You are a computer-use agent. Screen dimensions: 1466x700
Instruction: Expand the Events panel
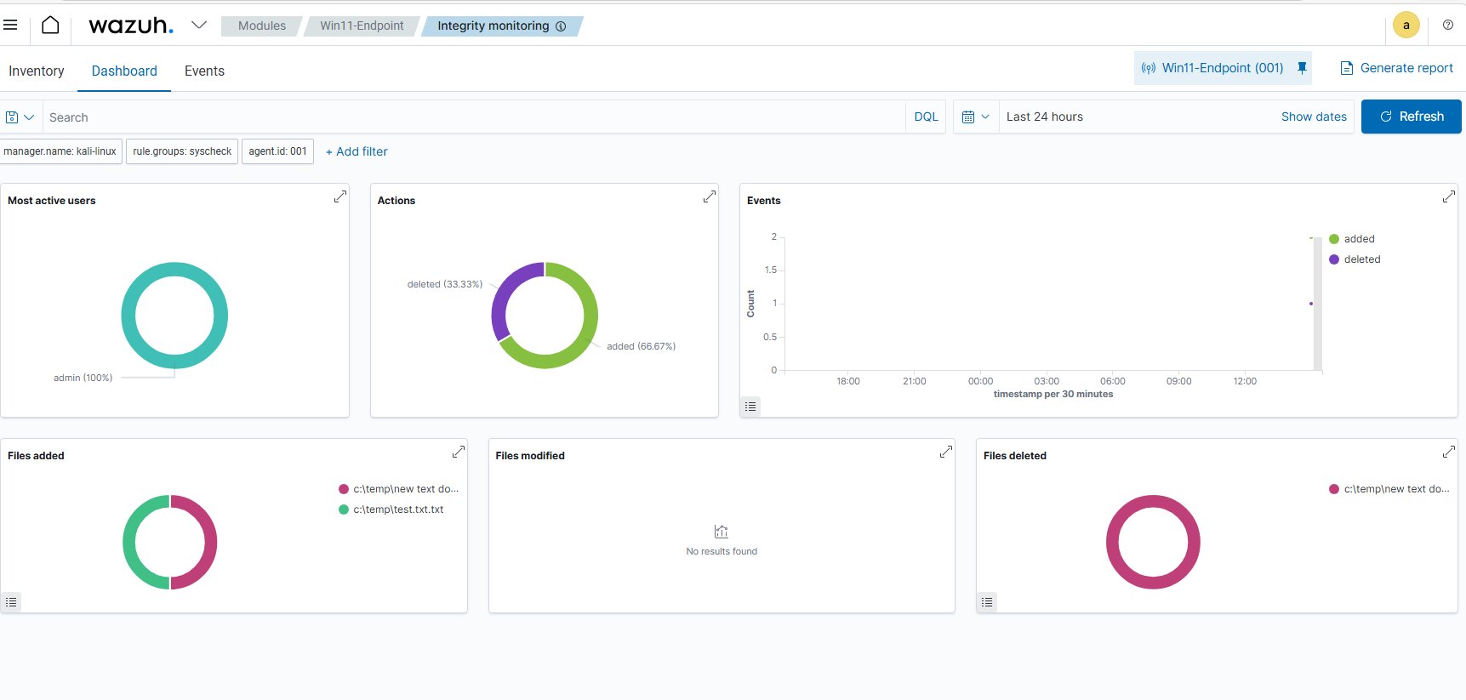pyautogui.click(x=1448, y=196)
